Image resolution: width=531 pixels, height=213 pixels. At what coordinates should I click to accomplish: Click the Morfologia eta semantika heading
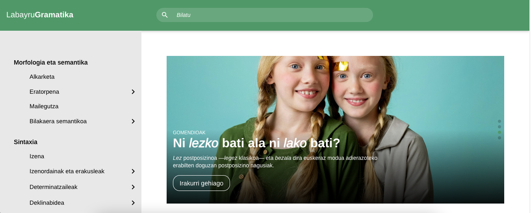(x=51, y=62)
